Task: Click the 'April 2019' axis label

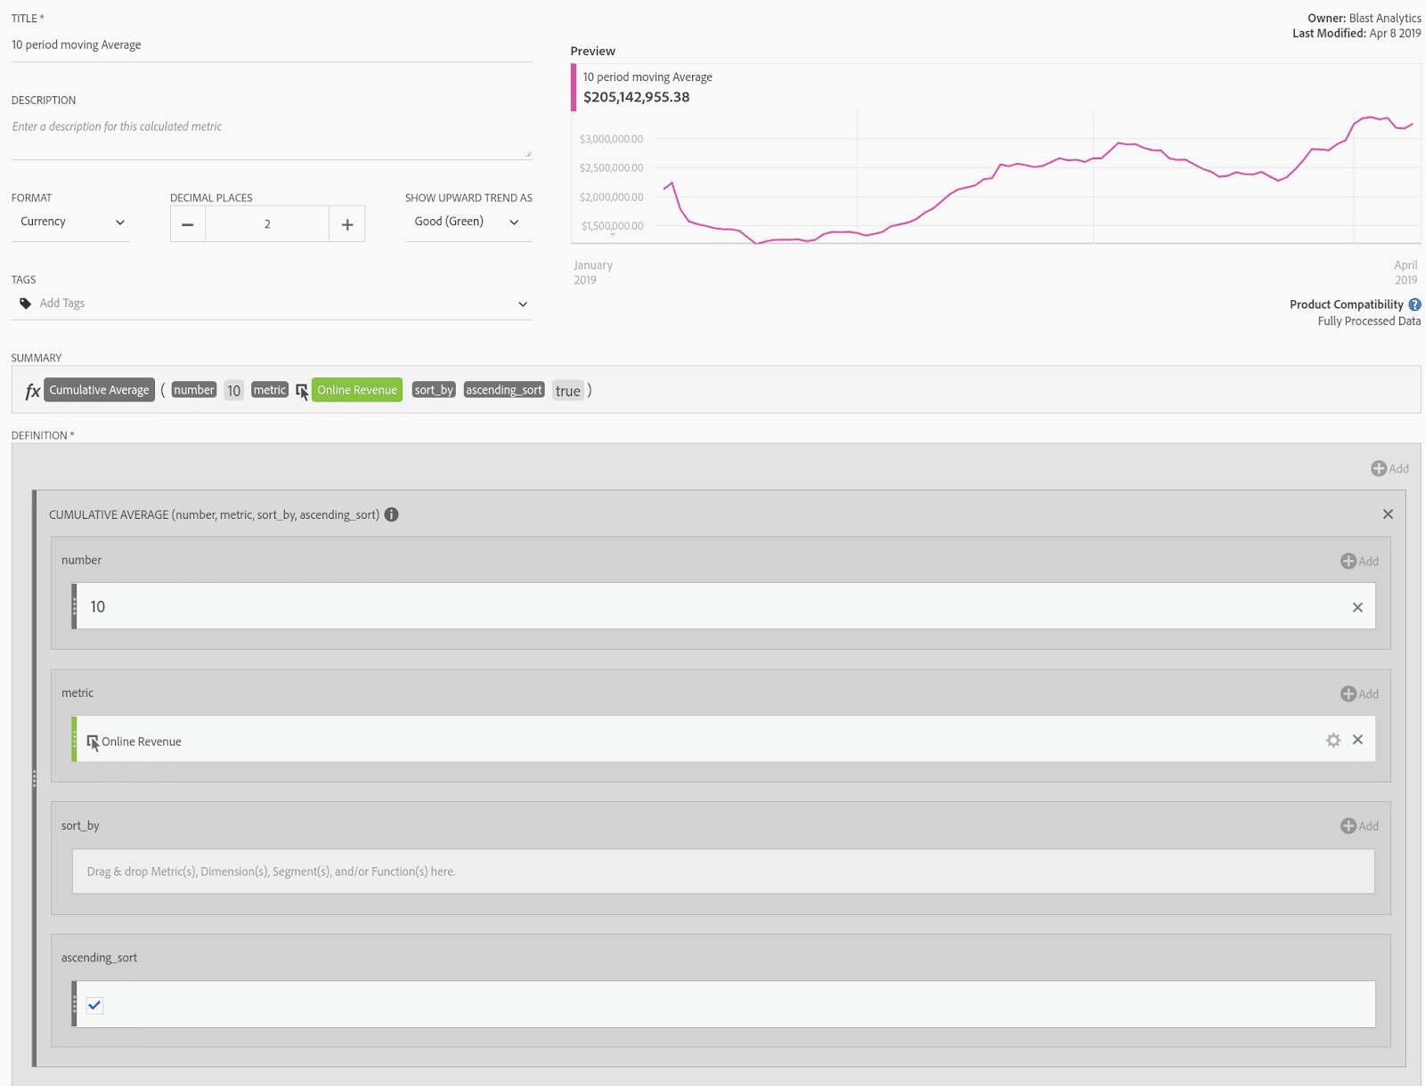Action: coord(1406,272)
